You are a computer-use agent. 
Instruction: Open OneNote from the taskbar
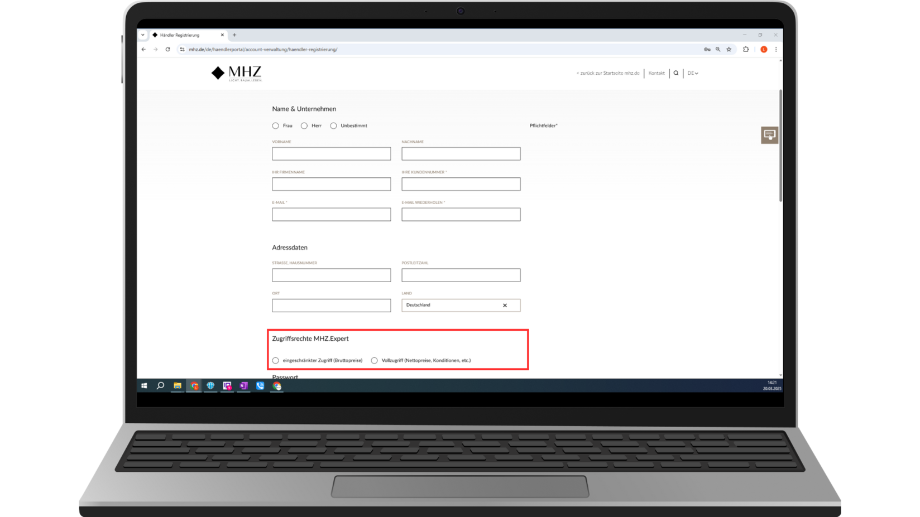(244, 386)
